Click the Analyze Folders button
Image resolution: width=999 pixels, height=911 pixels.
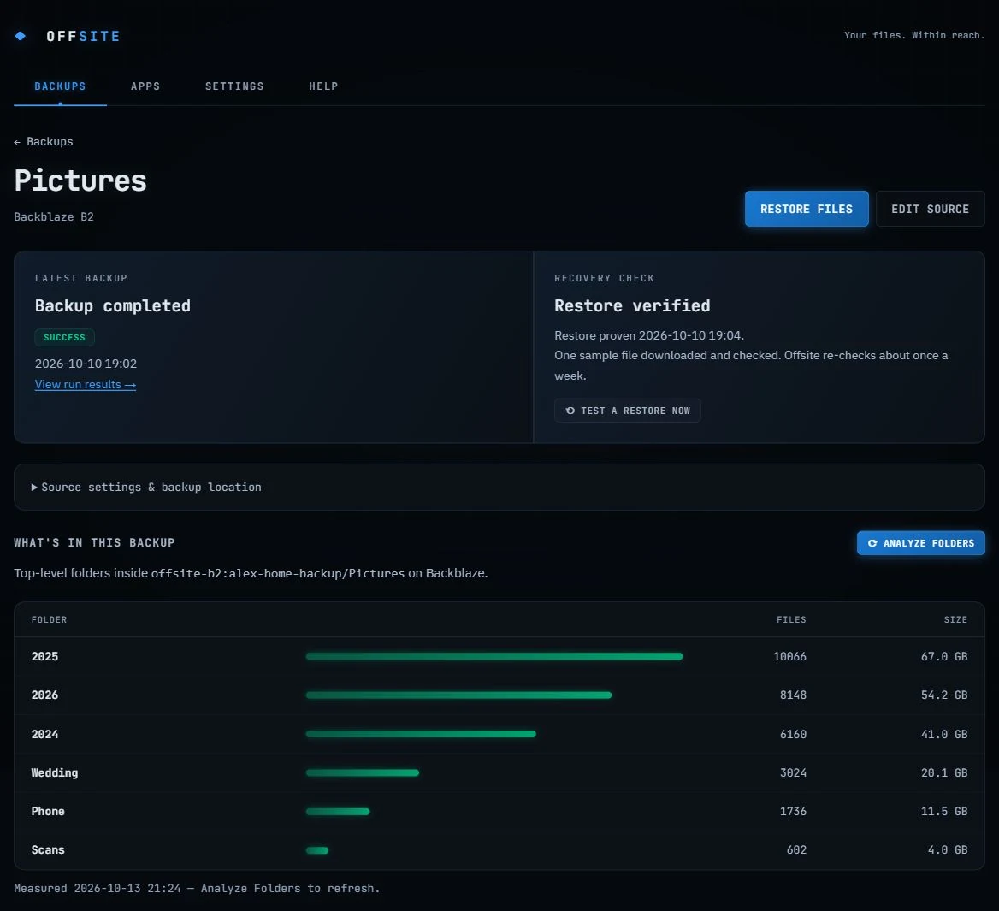(920, 543)
